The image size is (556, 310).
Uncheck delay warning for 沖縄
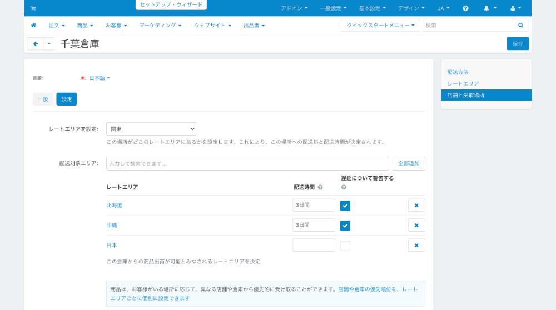click(x=345, y=226)
